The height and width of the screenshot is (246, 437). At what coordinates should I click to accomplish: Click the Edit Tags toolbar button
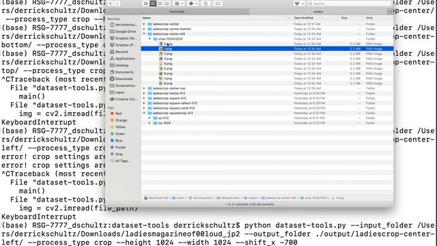pyautogui.click(x=218, y=3)
